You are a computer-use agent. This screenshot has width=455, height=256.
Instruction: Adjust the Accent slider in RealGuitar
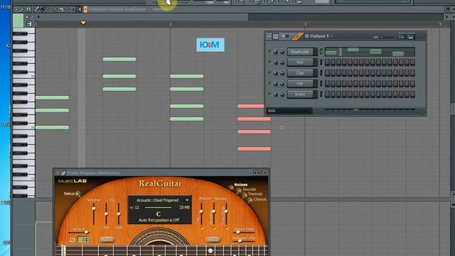[x=79, y=233]
